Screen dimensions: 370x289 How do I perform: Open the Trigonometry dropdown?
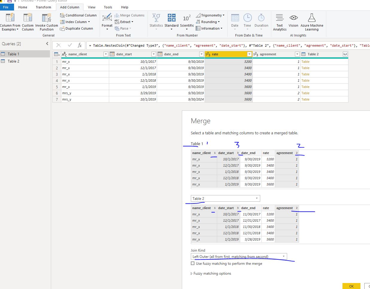click(210, 15)
